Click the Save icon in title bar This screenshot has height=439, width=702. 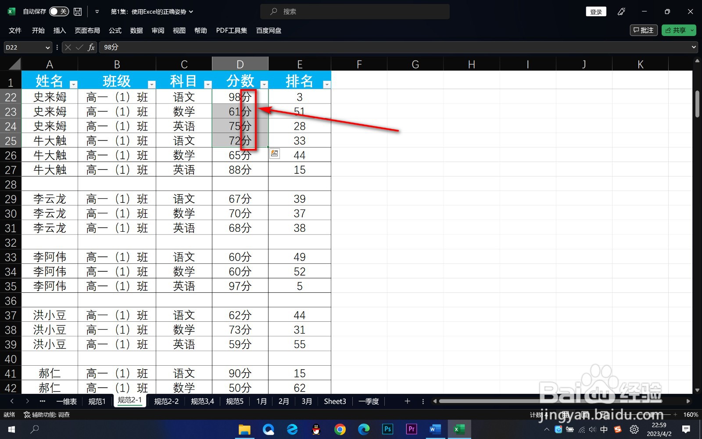pos(78,12)
